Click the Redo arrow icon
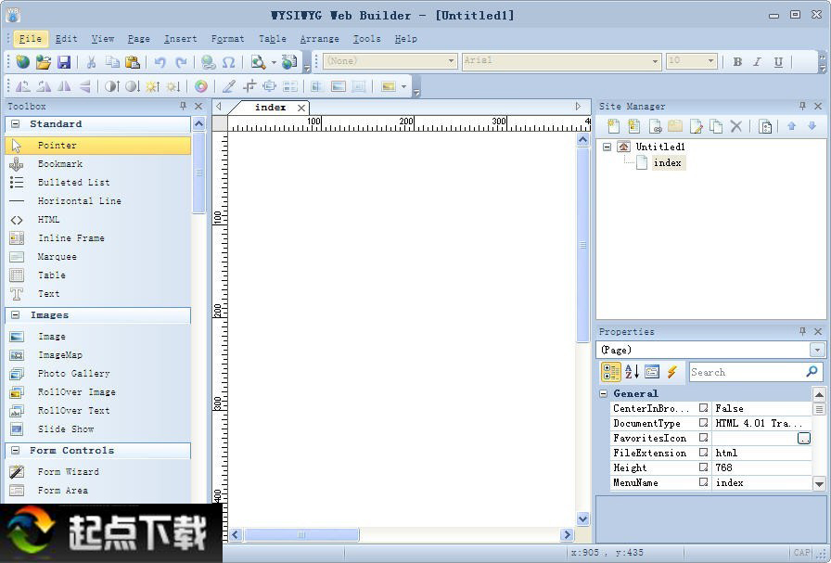Screen dimensions: 831x563 (x=181, y=62)
